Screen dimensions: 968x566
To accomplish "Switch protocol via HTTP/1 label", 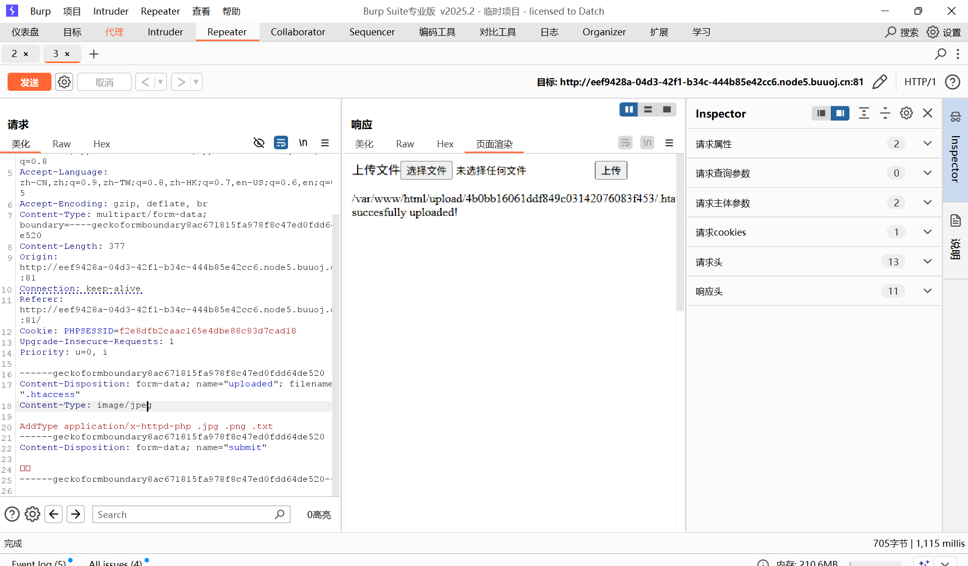I will click(920, 82).
